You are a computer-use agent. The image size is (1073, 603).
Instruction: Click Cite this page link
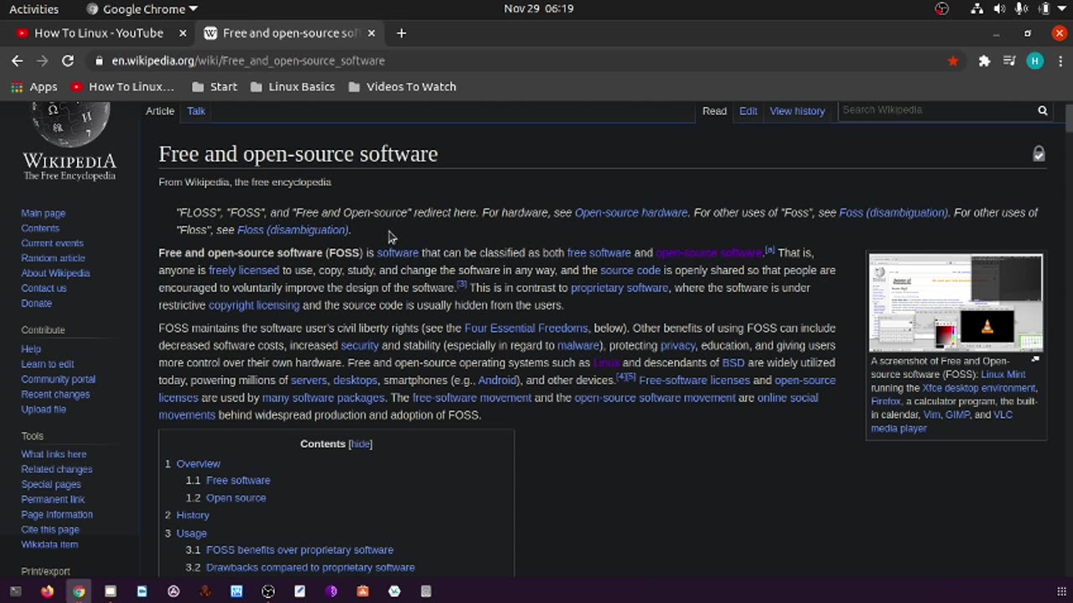pyautogui.click(x=50, y=529)
